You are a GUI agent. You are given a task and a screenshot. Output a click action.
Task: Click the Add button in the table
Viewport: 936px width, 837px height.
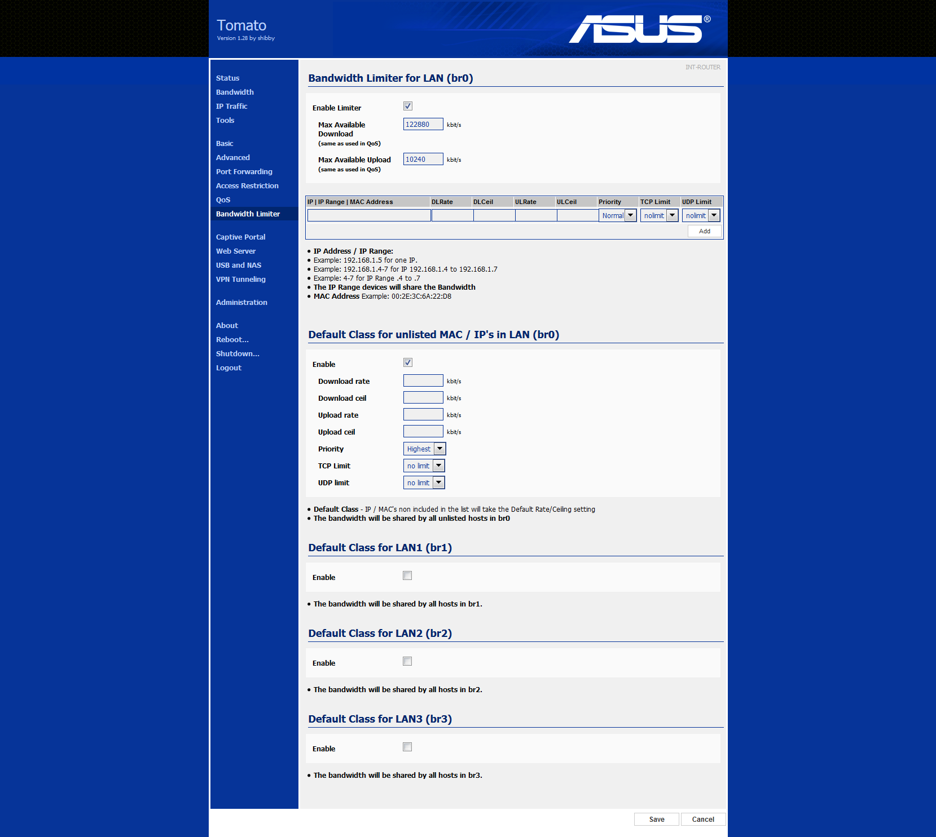pos(705,231)
